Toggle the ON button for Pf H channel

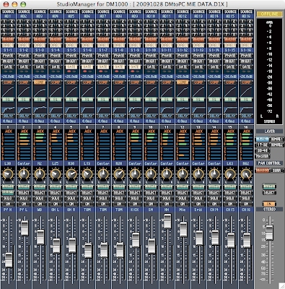(8, 204)
